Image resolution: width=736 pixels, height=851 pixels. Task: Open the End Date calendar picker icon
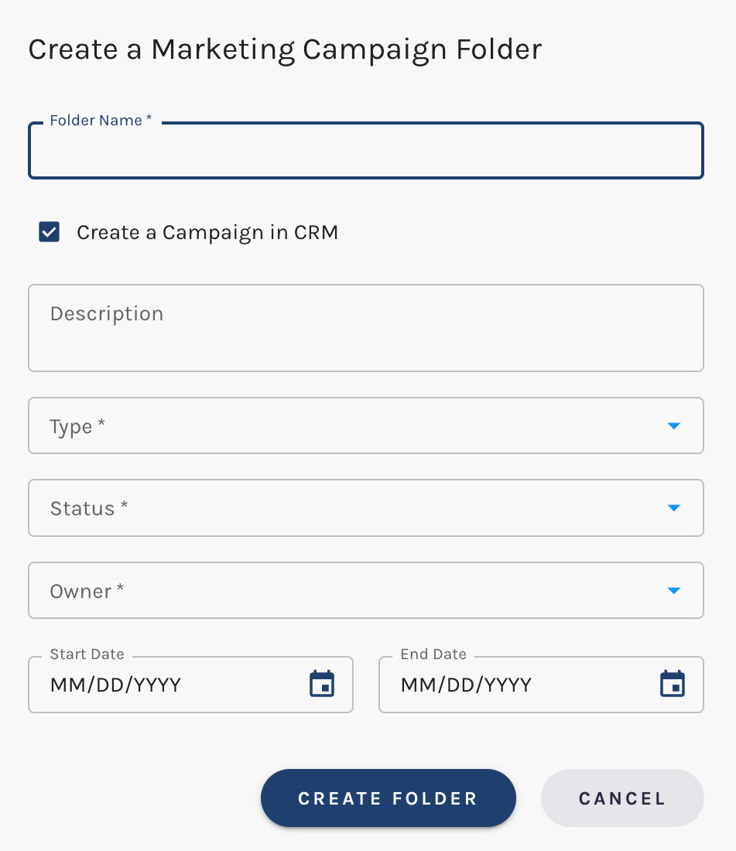click(673, 683)
